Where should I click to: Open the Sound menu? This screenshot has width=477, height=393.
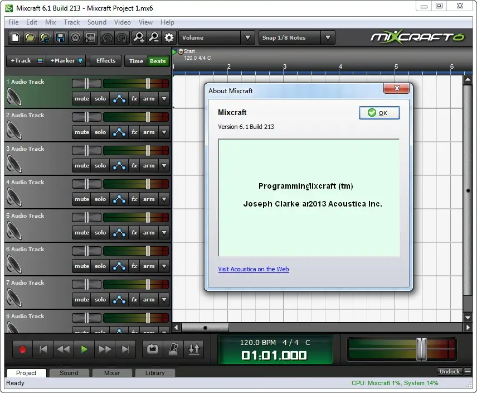point(97,22)
